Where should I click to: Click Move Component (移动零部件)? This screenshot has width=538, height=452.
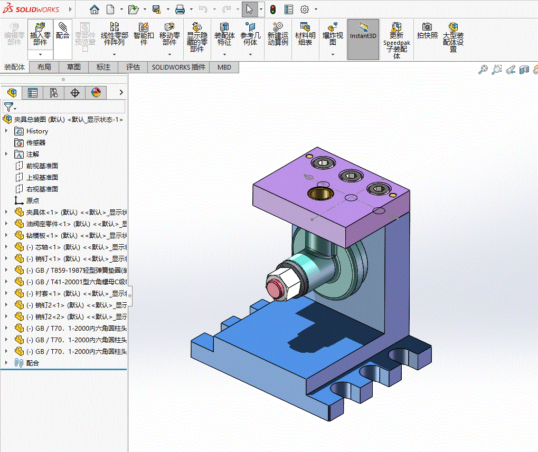tap(169, 34)
